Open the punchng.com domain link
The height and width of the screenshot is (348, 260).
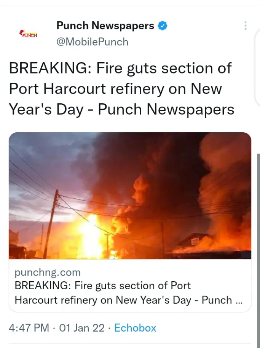click(48, 272)
